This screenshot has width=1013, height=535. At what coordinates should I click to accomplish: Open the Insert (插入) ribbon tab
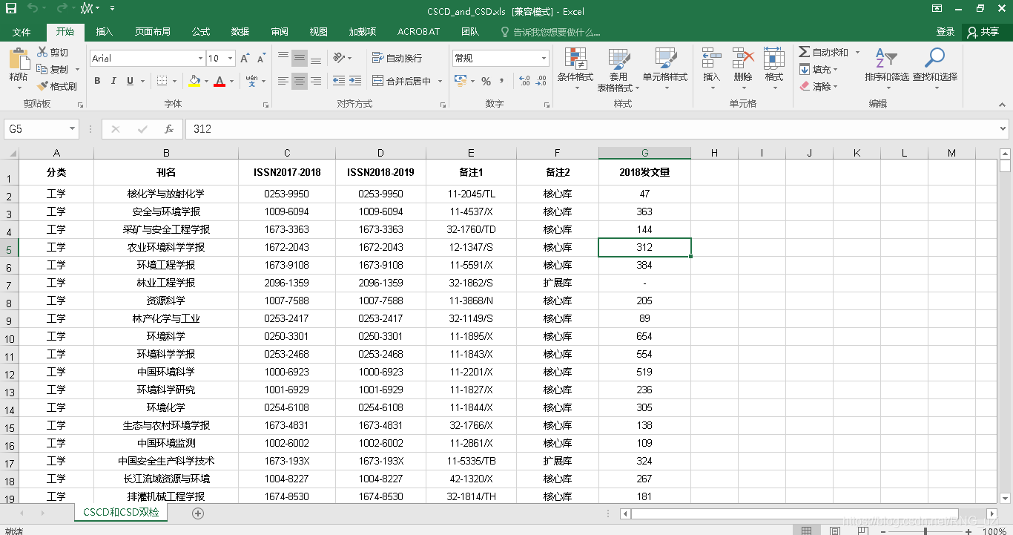click(105, 32)
